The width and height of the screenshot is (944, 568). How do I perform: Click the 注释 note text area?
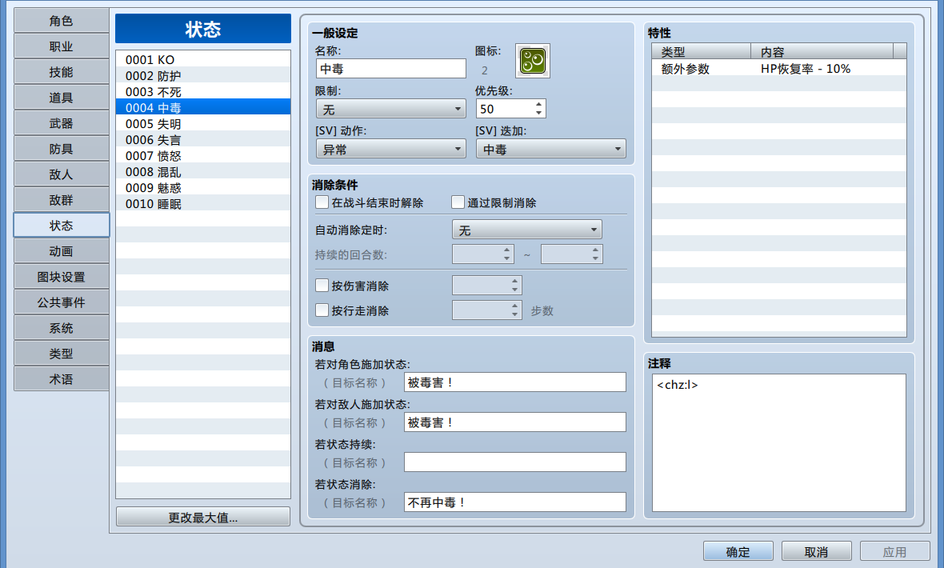coord(779,442)
